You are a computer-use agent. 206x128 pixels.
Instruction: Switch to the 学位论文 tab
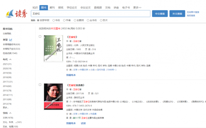click(72, 8)
